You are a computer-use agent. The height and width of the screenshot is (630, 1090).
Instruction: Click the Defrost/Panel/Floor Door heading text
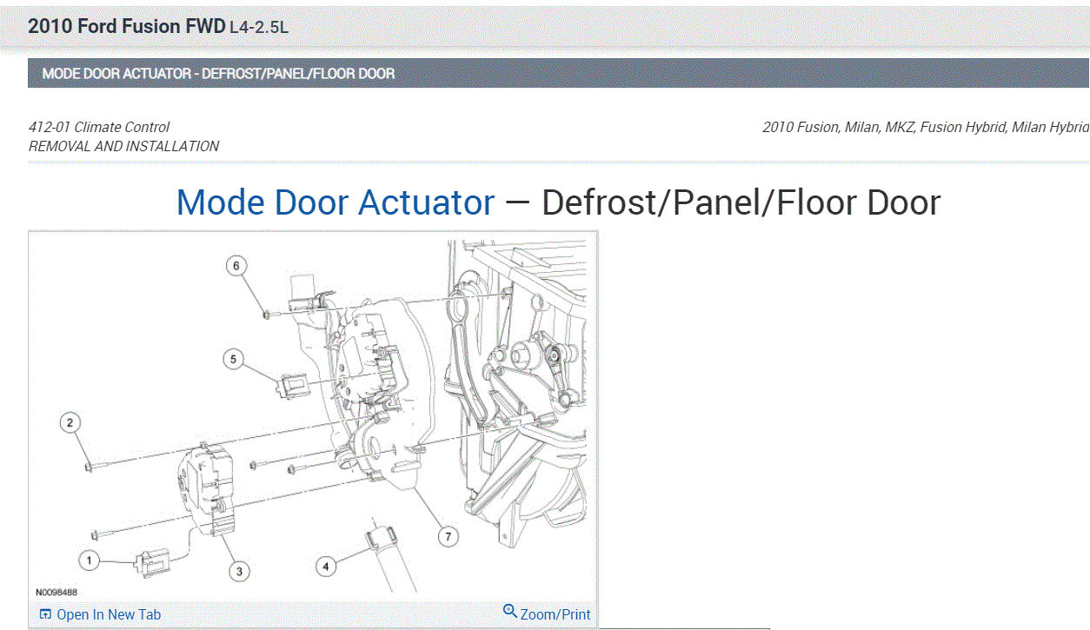point(741,202)
